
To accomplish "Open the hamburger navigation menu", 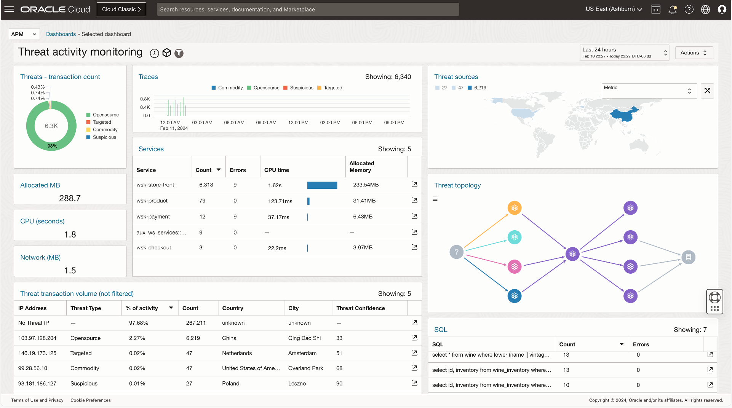I will (x=9, y=9).
